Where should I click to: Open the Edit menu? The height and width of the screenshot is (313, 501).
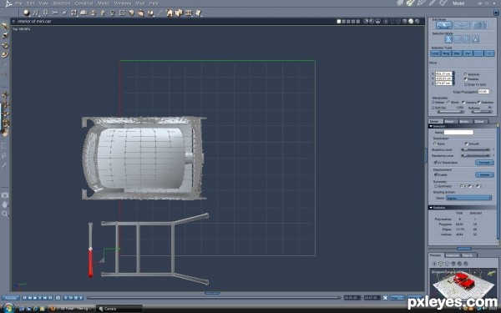(30, 3)
